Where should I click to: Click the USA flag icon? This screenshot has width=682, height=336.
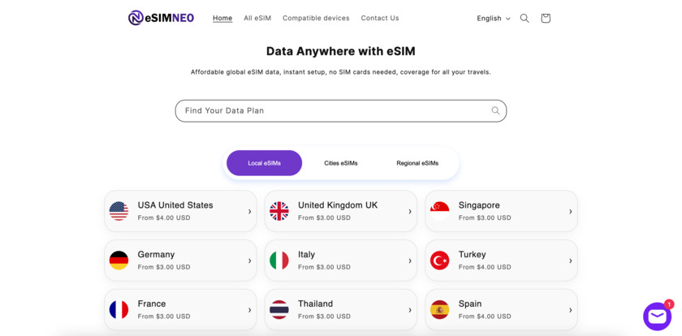click(x=119, y=211)
